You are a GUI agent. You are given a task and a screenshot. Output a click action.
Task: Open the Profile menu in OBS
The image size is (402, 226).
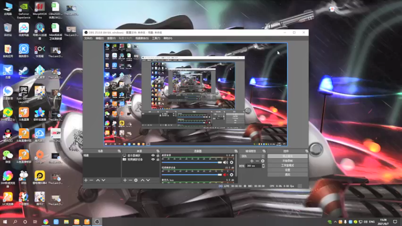coord(125,38)
